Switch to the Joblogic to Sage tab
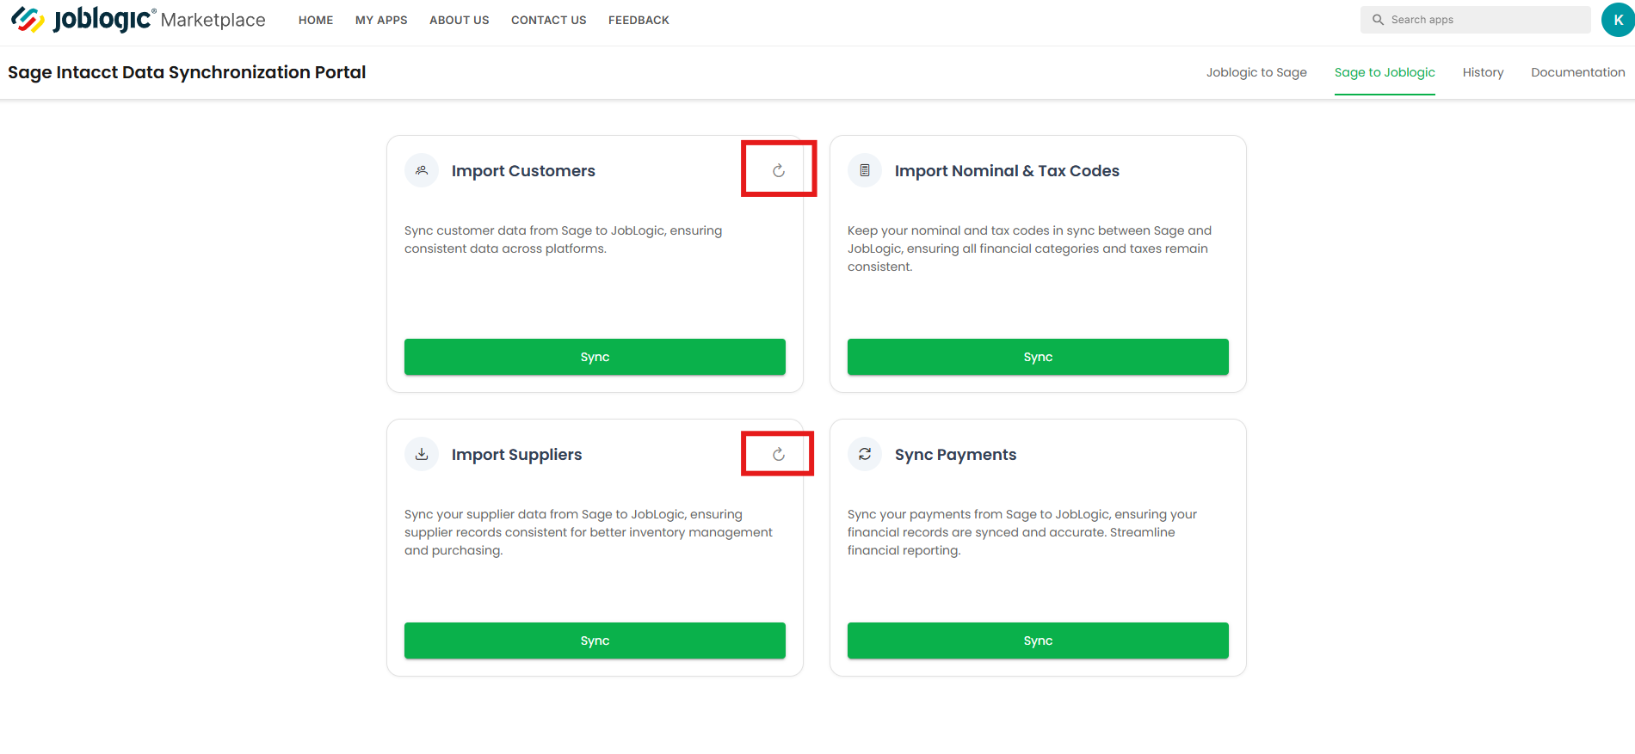1635x754 pixels. 1256,72
